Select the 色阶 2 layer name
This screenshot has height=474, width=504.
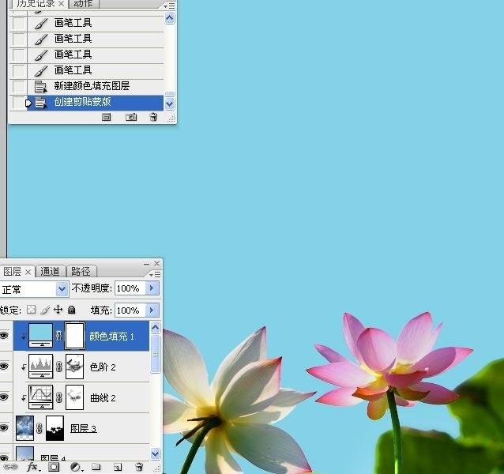click(x=103, y=367)
